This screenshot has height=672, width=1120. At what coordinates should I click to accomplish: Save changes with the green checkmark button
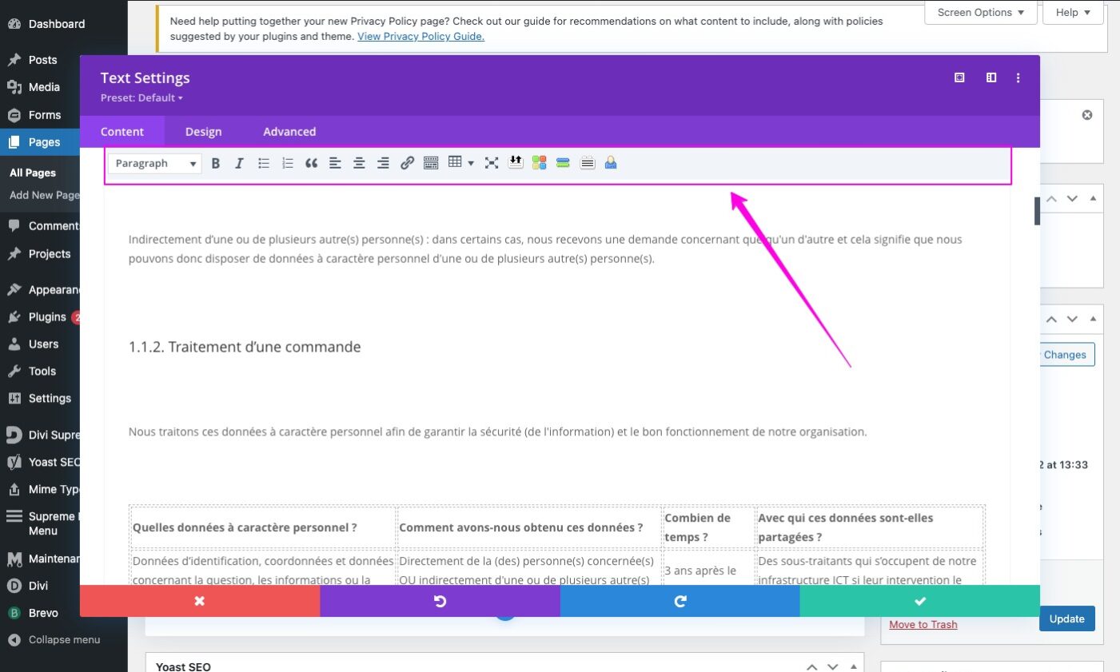[919, 601]
